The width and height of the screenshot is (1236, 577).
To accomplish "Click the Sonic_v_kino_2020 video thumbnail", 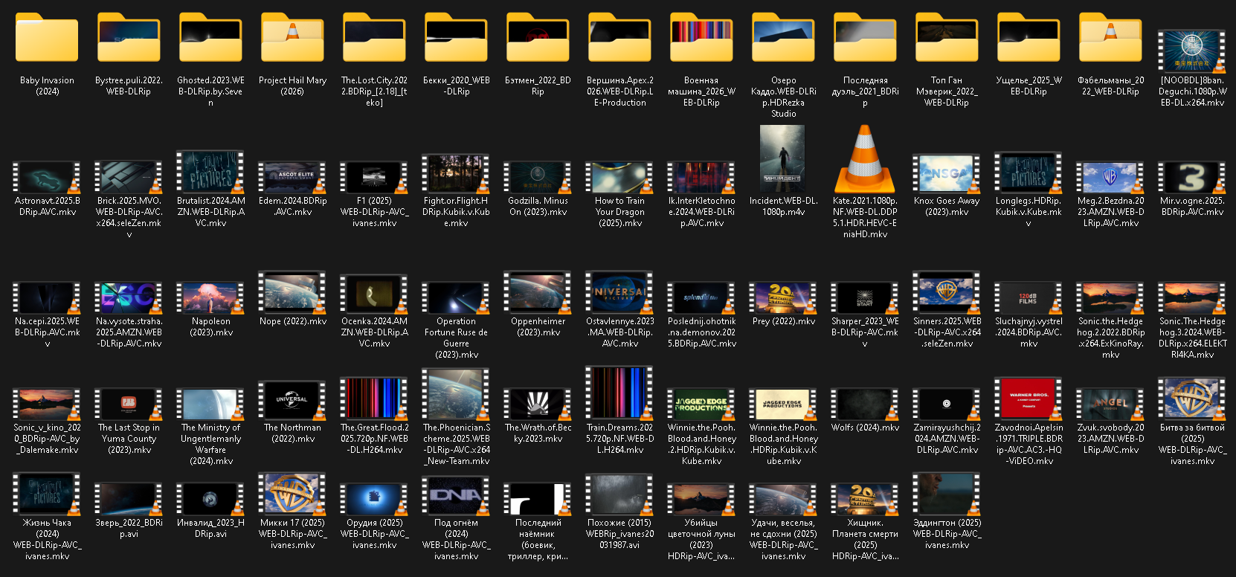I will [47, 404].
